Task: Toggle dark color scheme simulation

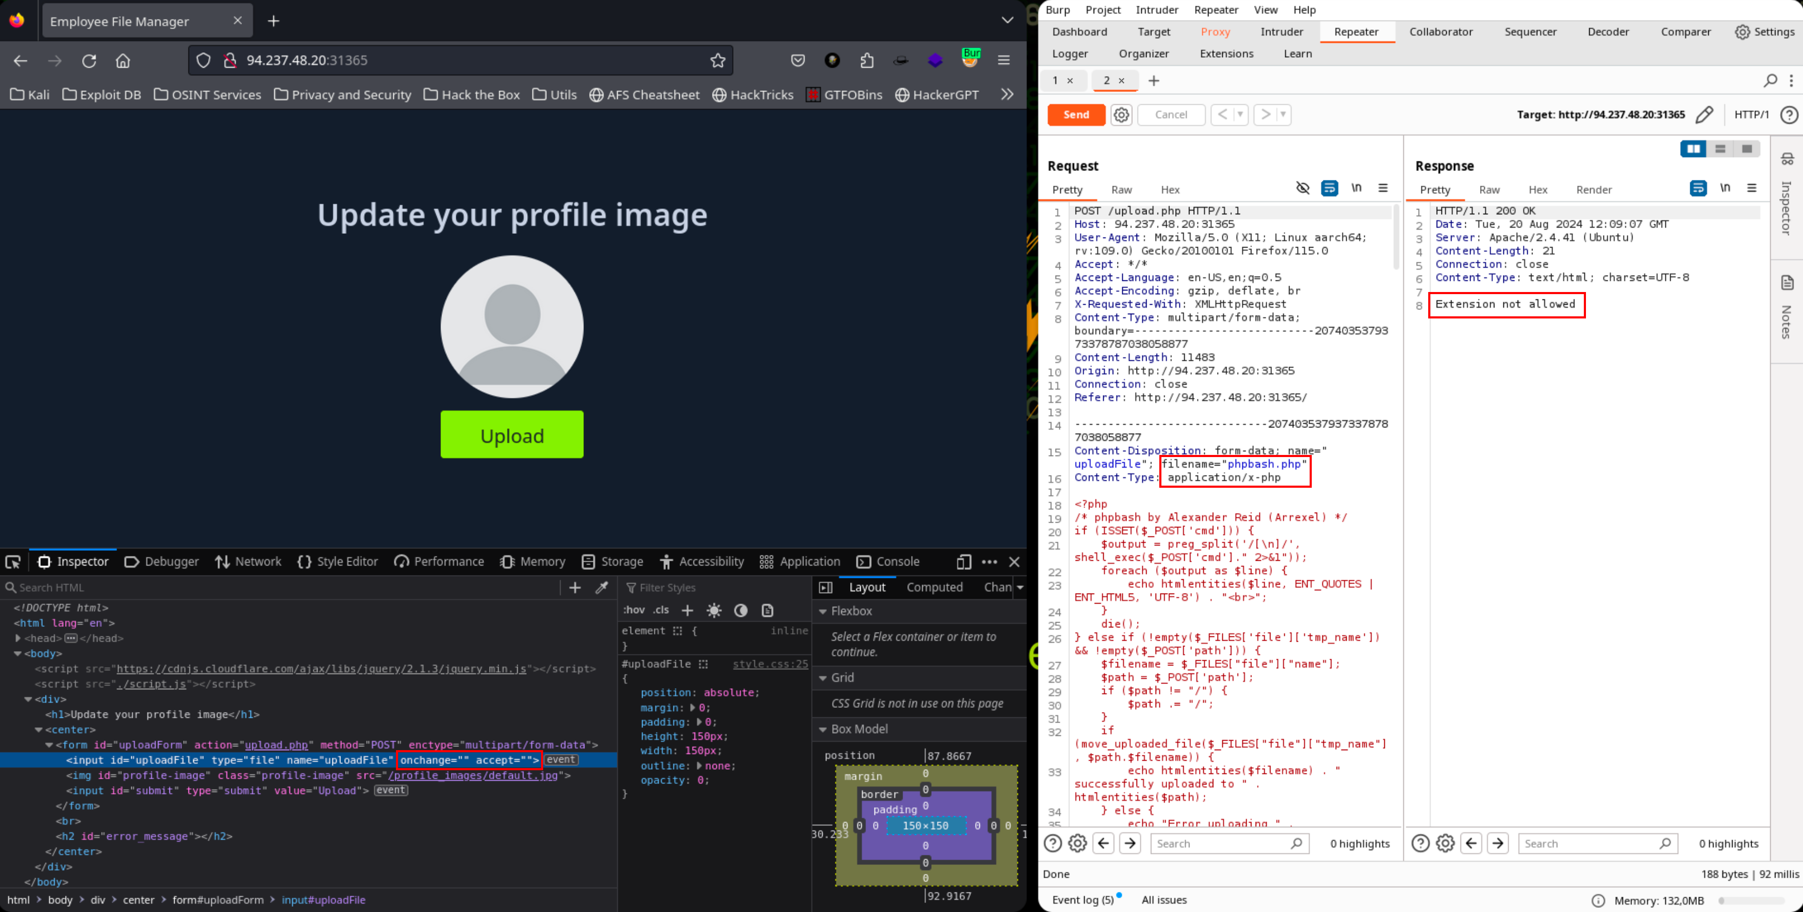Action: pyautogui.click(x=741, y=610)
